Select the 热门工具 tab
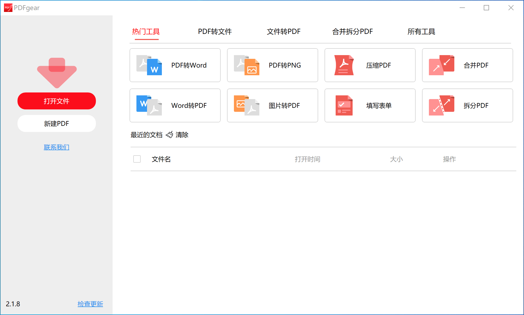524x315 pixels. [x=146, y=32]
